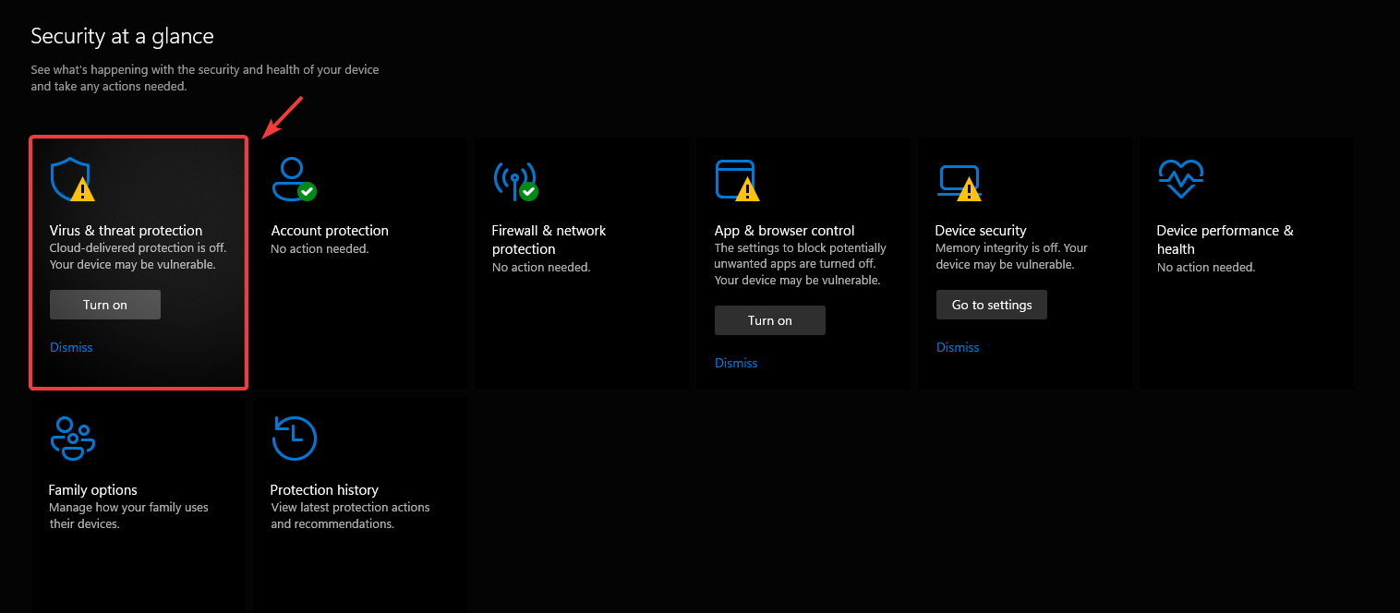Click the Go to settings button
This screenshot has width=1400, height=613.
click(991, 305)
